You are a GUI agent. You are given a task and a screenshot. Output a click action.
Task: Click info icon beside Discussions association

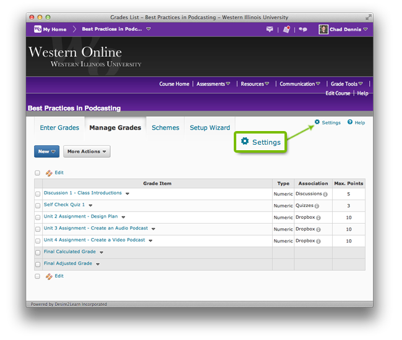325,194
